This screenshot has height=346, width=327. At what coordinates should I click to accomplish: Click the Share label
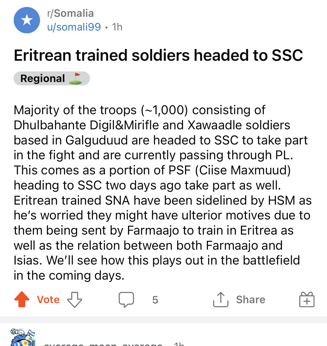pyautogui.click(x=251, y=300)
